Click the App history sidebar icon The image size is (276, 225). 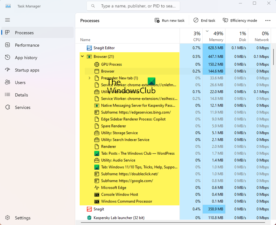coord(7,58)
